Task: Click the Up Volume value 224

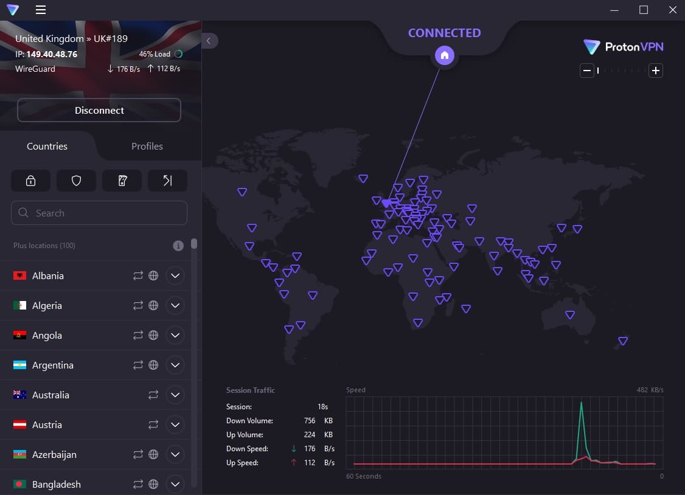Action: point(310,435)
